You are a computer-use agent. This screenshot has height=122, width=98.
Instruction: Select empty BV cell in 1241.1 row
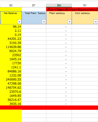tap(85, 67)
